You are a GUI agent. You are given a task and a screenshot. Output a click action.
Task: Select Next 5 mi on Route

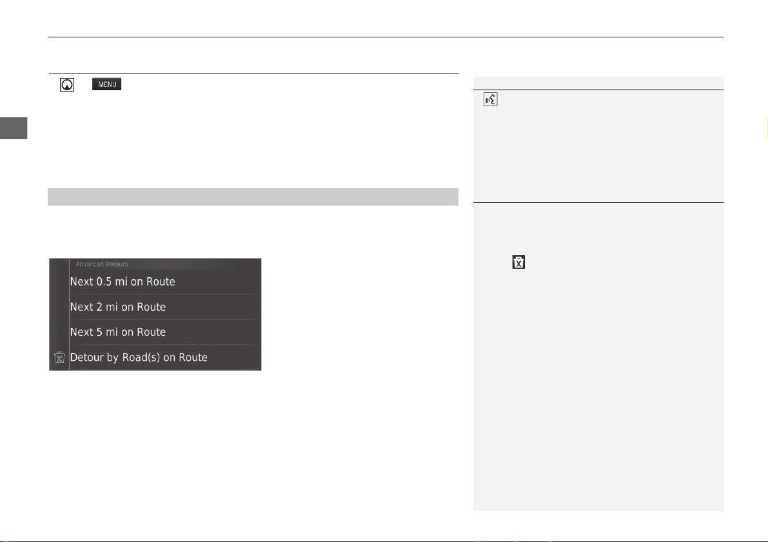click(x=164, y=333)
